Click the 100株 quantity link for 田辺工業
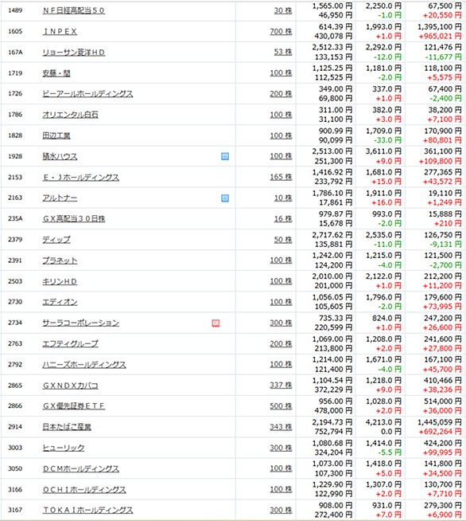This screenshot has width=466, height=521. click(x=281, y=135)
